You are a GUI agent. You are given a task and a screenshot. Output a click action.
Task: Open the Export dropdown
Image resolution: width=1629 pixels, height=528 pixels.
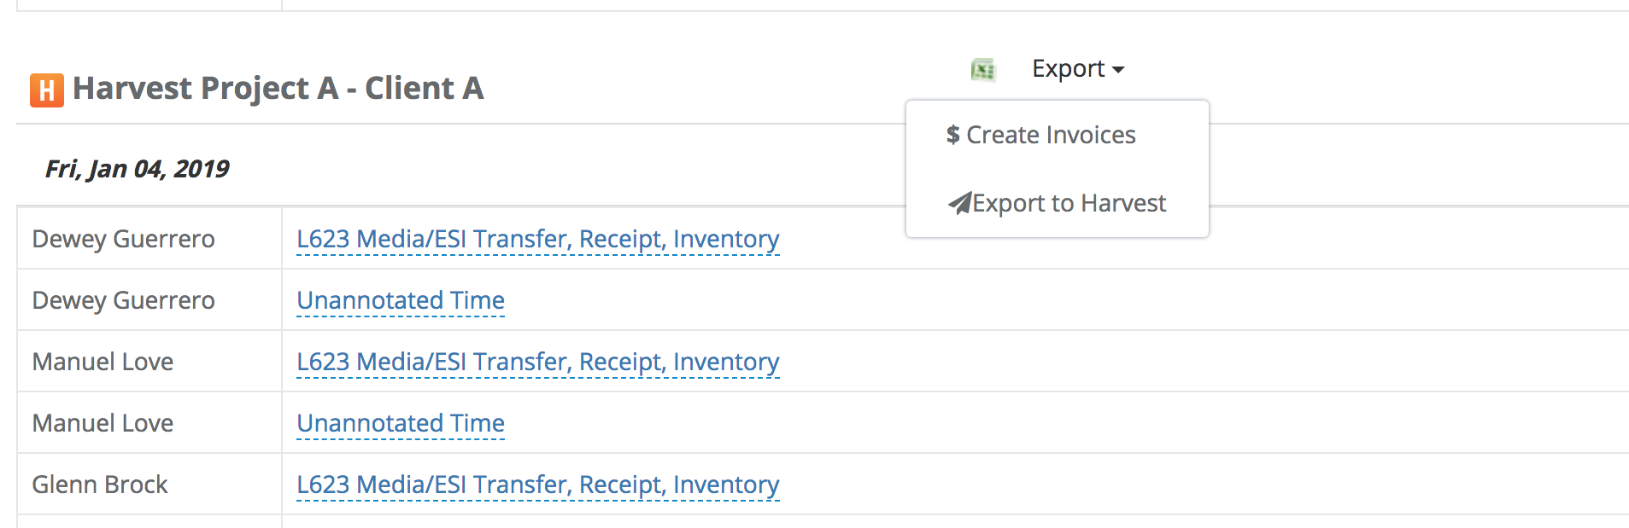[x=1076, y=68]
